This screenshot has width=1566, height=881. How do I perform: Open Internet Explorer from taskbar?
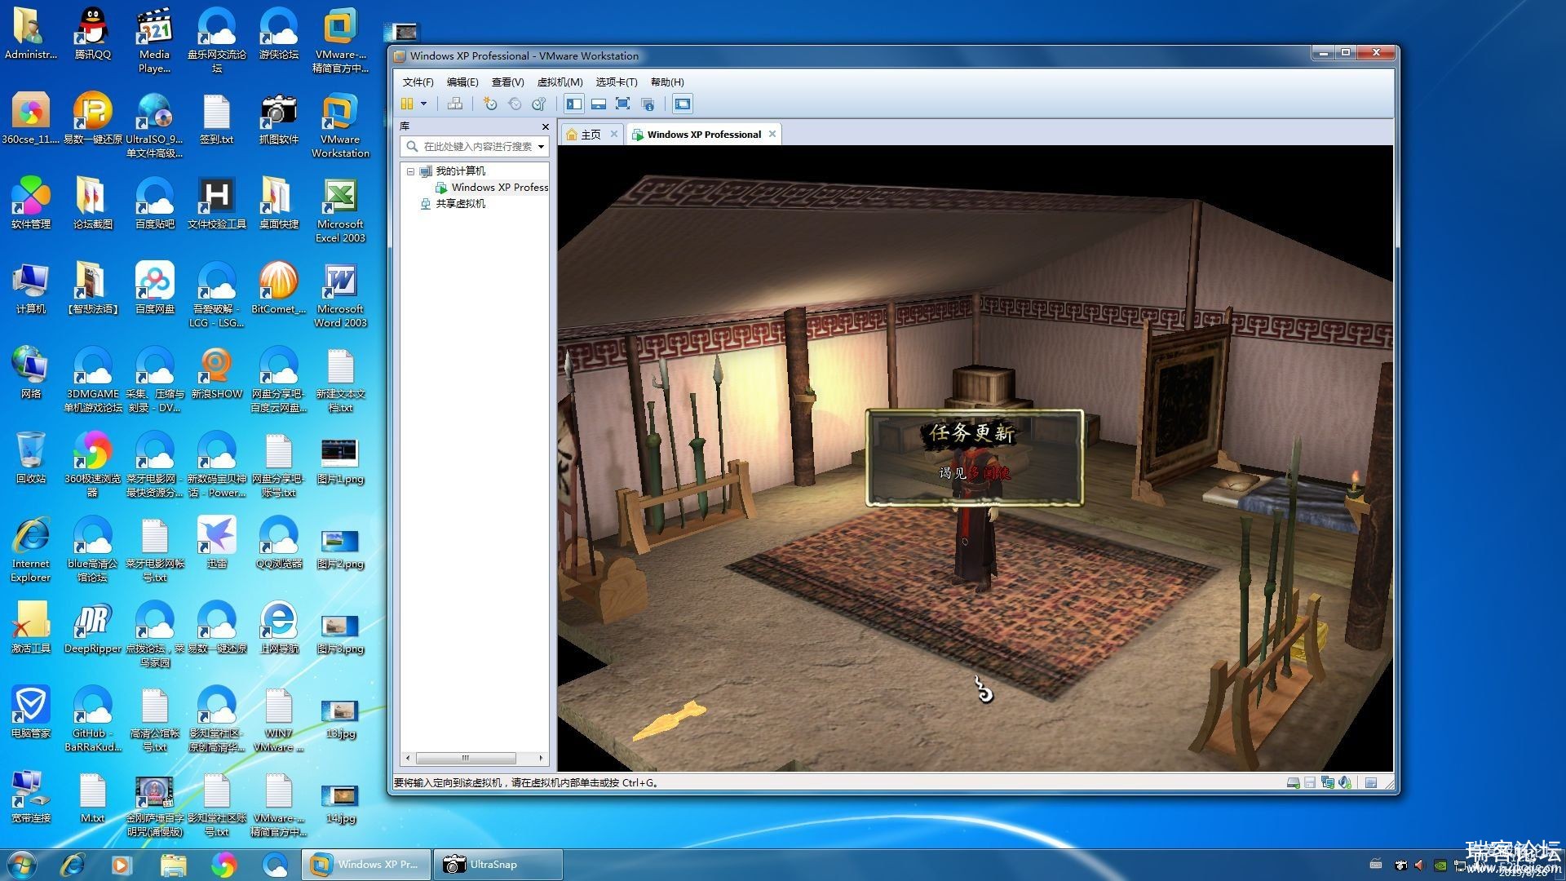tap(73, 865)
